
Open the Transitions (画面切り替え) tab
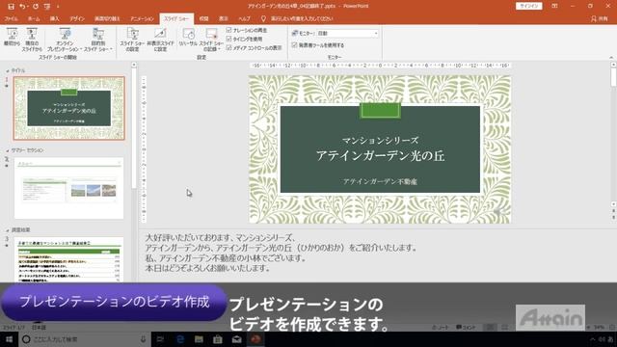[107, 18]
